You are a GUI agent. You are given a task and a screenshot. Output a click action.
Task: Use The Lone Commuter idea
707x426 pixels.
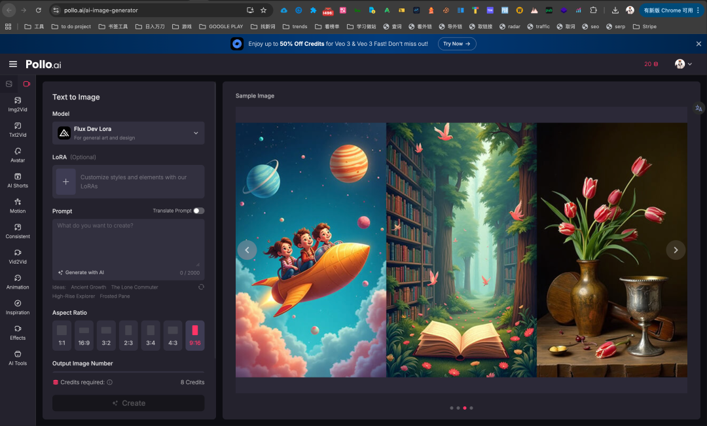[134, 287]
